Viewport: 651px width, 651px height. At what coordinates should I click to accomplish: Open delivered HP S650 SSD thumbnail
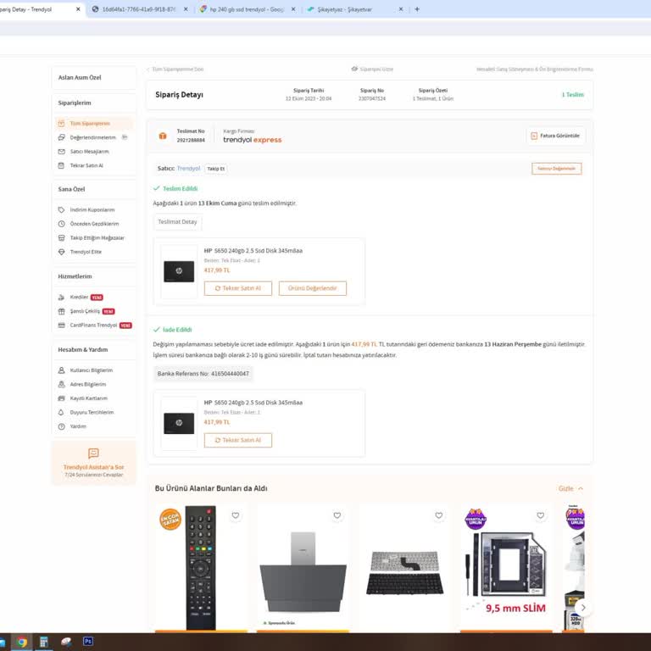(x=179, y=271)
